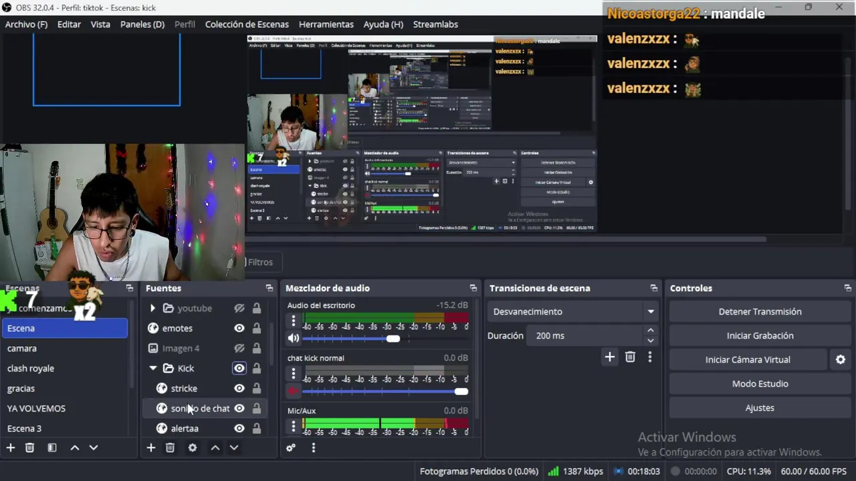Open the Herramientas menu
Viewport: 856px width, 481px height.
[326, 24]
